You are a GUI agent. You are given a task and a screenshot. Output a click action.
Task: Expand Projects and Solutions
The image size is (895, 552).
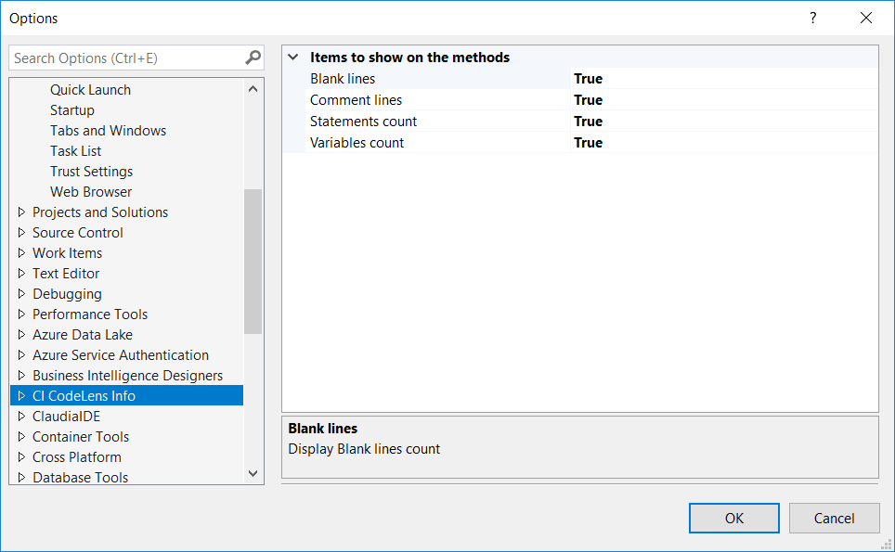21,212
